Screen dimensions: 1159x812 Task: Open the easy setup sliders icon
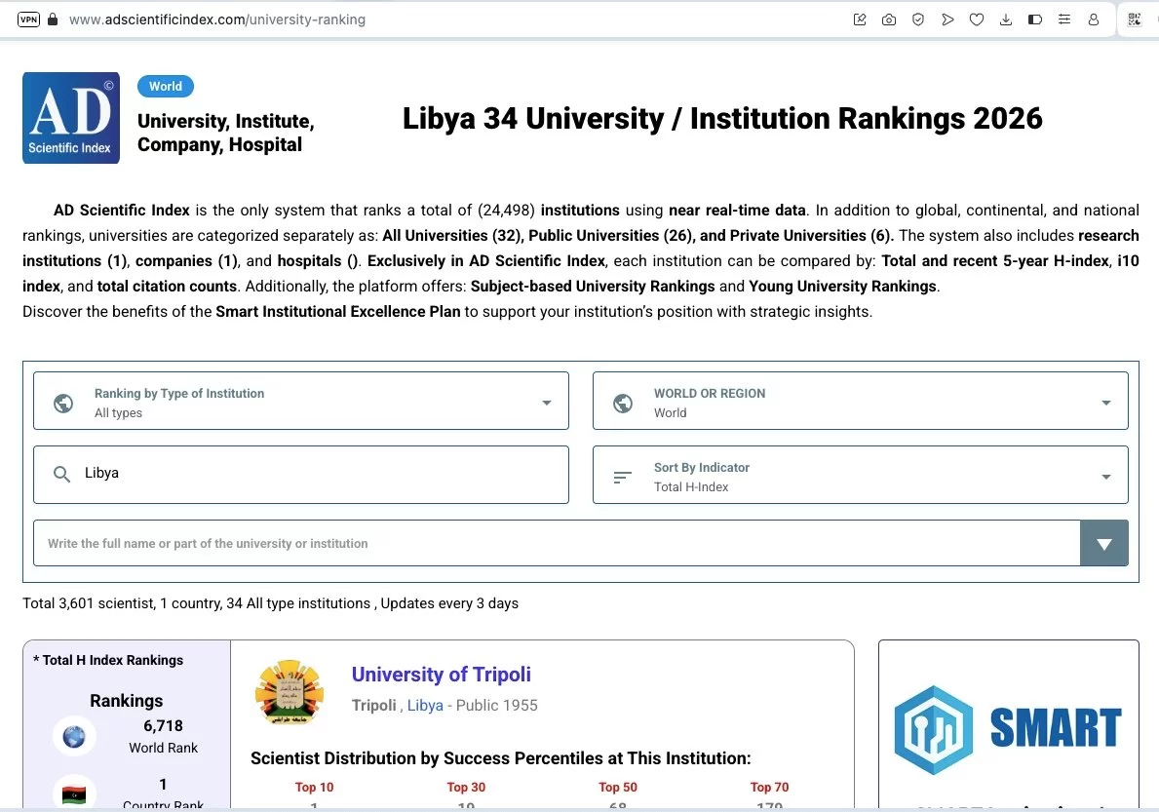point(1063,19)
